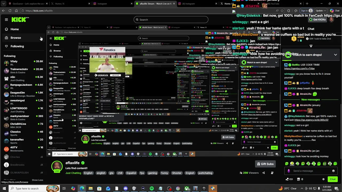This screenshot has height=192, width=342.
Task: Click in the Send a message field
Action: (x=311, y=171)
